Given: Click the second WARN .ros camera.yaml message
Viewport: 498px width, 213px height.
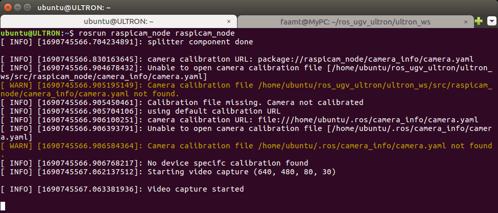Looking at the screenshot, I should click(246, 150).
